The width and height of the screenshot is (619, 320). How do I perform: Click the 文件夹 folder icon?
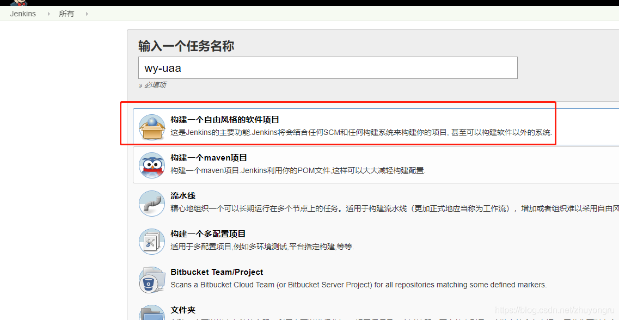[x=152, y=312]
